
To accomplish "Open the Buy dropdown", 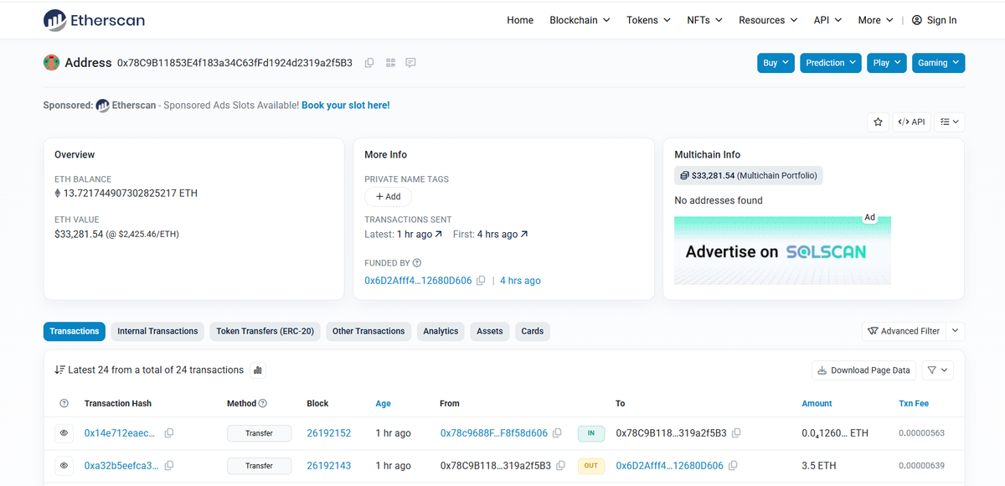I will [776, 63].
